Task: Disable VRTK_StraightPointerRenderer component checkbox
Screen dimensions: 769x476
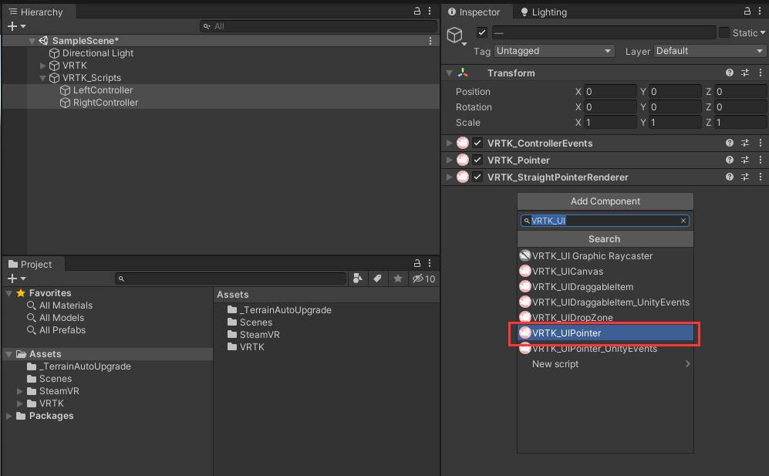Action: 477,177
